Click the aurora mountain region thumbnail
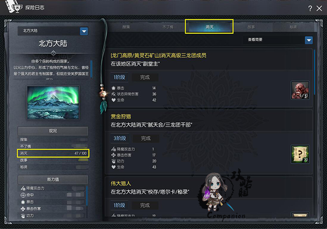Image resolution: width=327 pixels, height=229 pixels. (53, 102)
